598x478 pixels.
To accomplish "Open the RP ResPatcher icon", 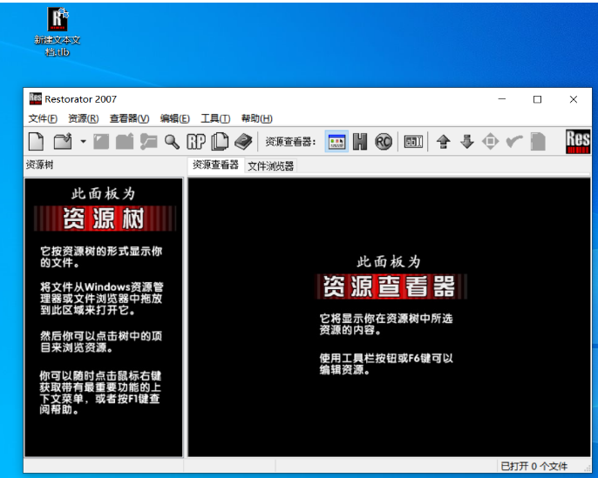I will coord(196,142).
